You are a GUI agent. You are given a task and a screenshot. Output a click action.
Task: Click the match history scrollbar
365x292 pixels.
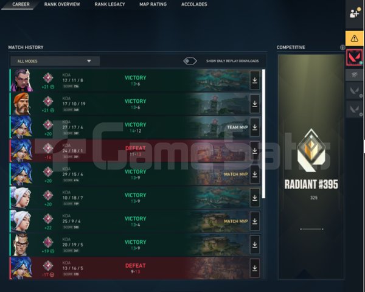coord(263,134)
